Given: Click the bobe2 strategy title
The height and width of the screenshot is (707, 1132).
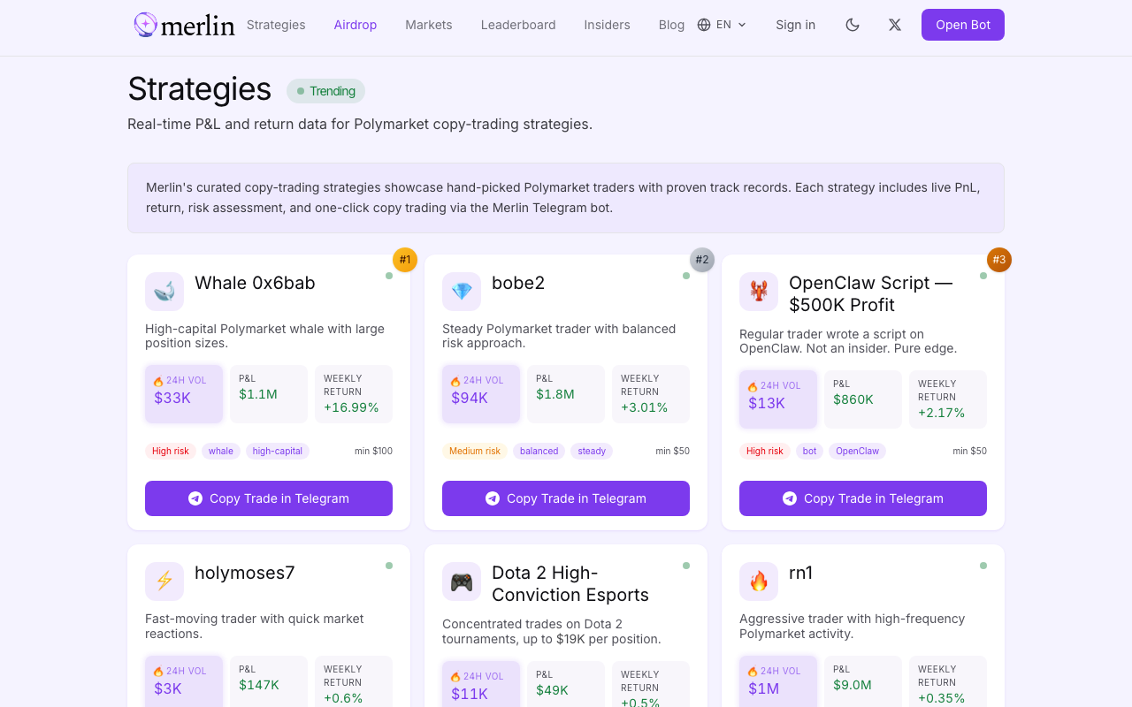Looking at the screenshot, I should (518, 283).
